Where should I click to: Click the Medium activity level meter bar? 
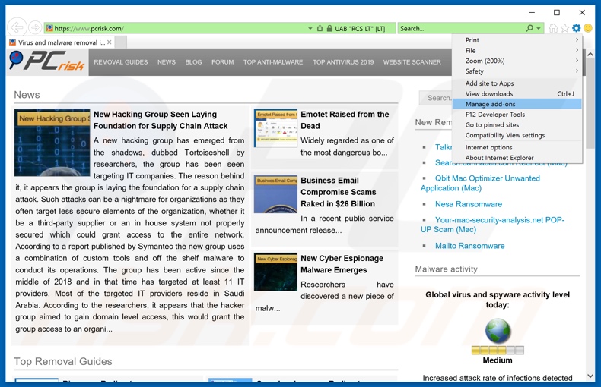pos(498,351)
